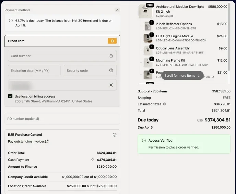The width and height of the screenshot is (236, 194).
Task: Select SKU 'LGT-LNS-ASM-FRS-15-AR-SPT-85T'
Action: point(179,53)
